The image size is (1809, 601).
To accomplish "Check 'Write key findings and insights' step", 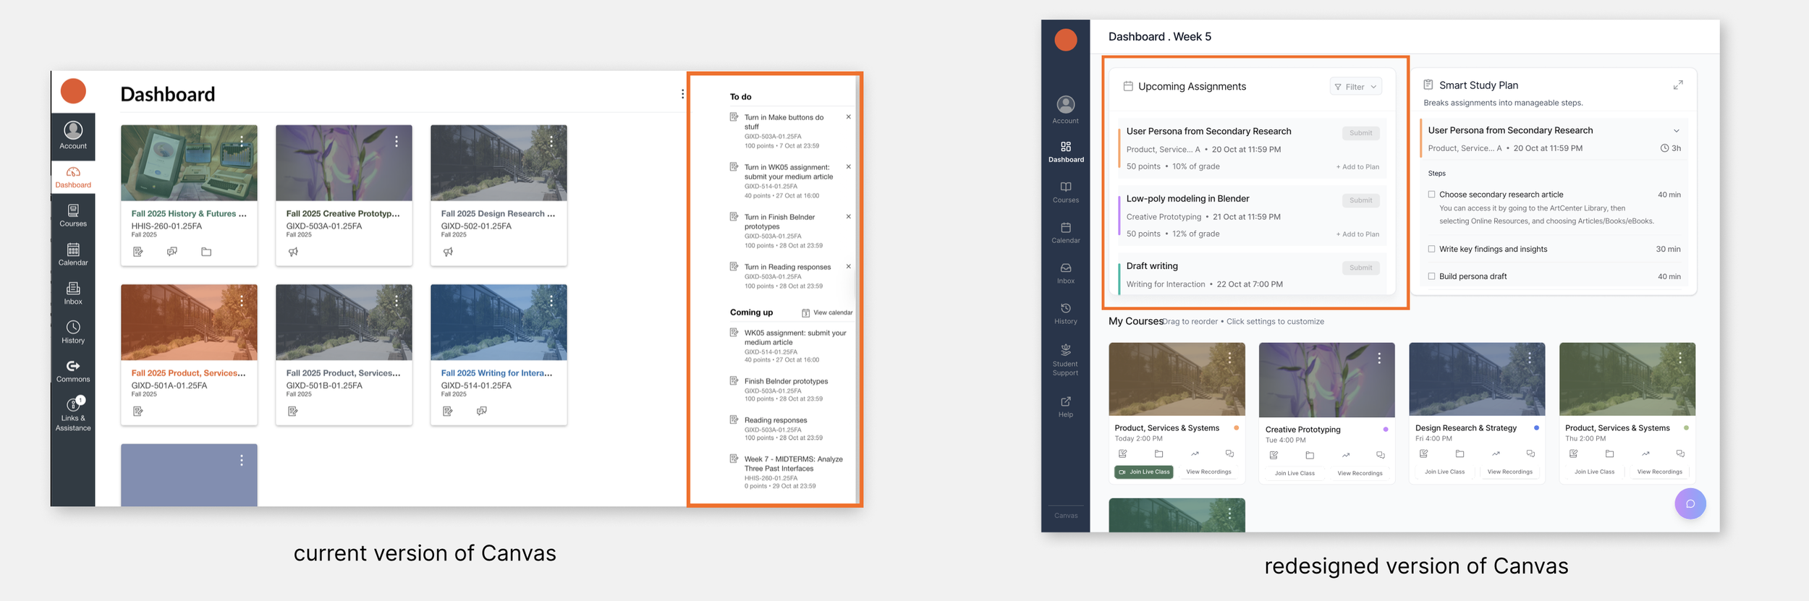I will (x=1431, y=249).
